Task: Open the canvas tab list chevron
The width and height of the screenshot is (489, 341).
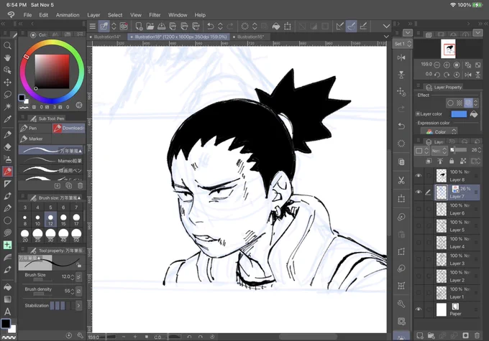Action: tap(386, 37)
